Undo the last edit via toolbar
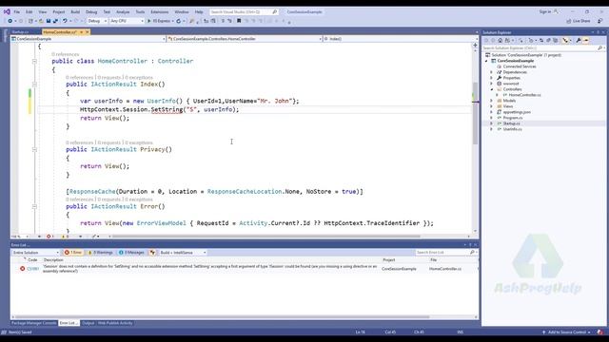 [65, 21]
